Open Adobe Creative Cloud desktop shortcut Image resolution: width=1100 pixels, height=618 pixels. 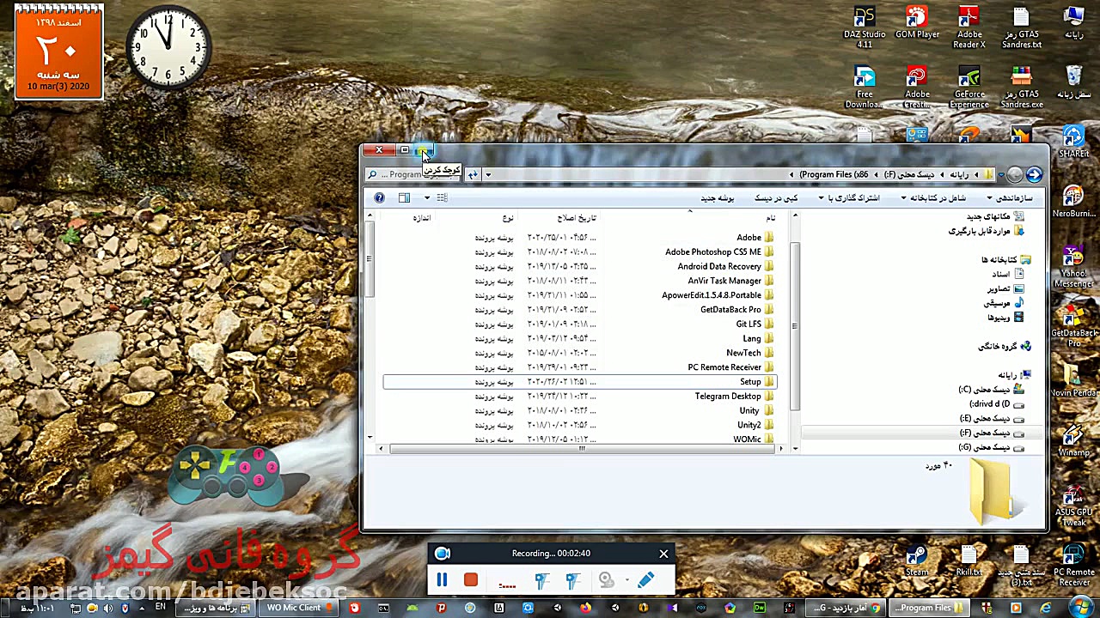(917, 88)
